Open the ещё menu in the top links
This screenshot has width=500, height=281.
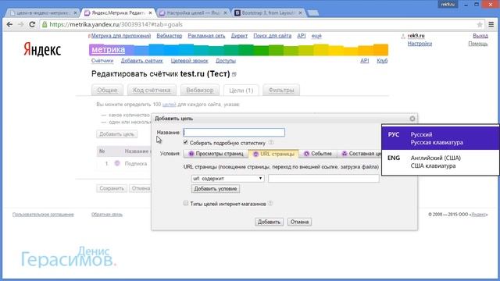316,36
